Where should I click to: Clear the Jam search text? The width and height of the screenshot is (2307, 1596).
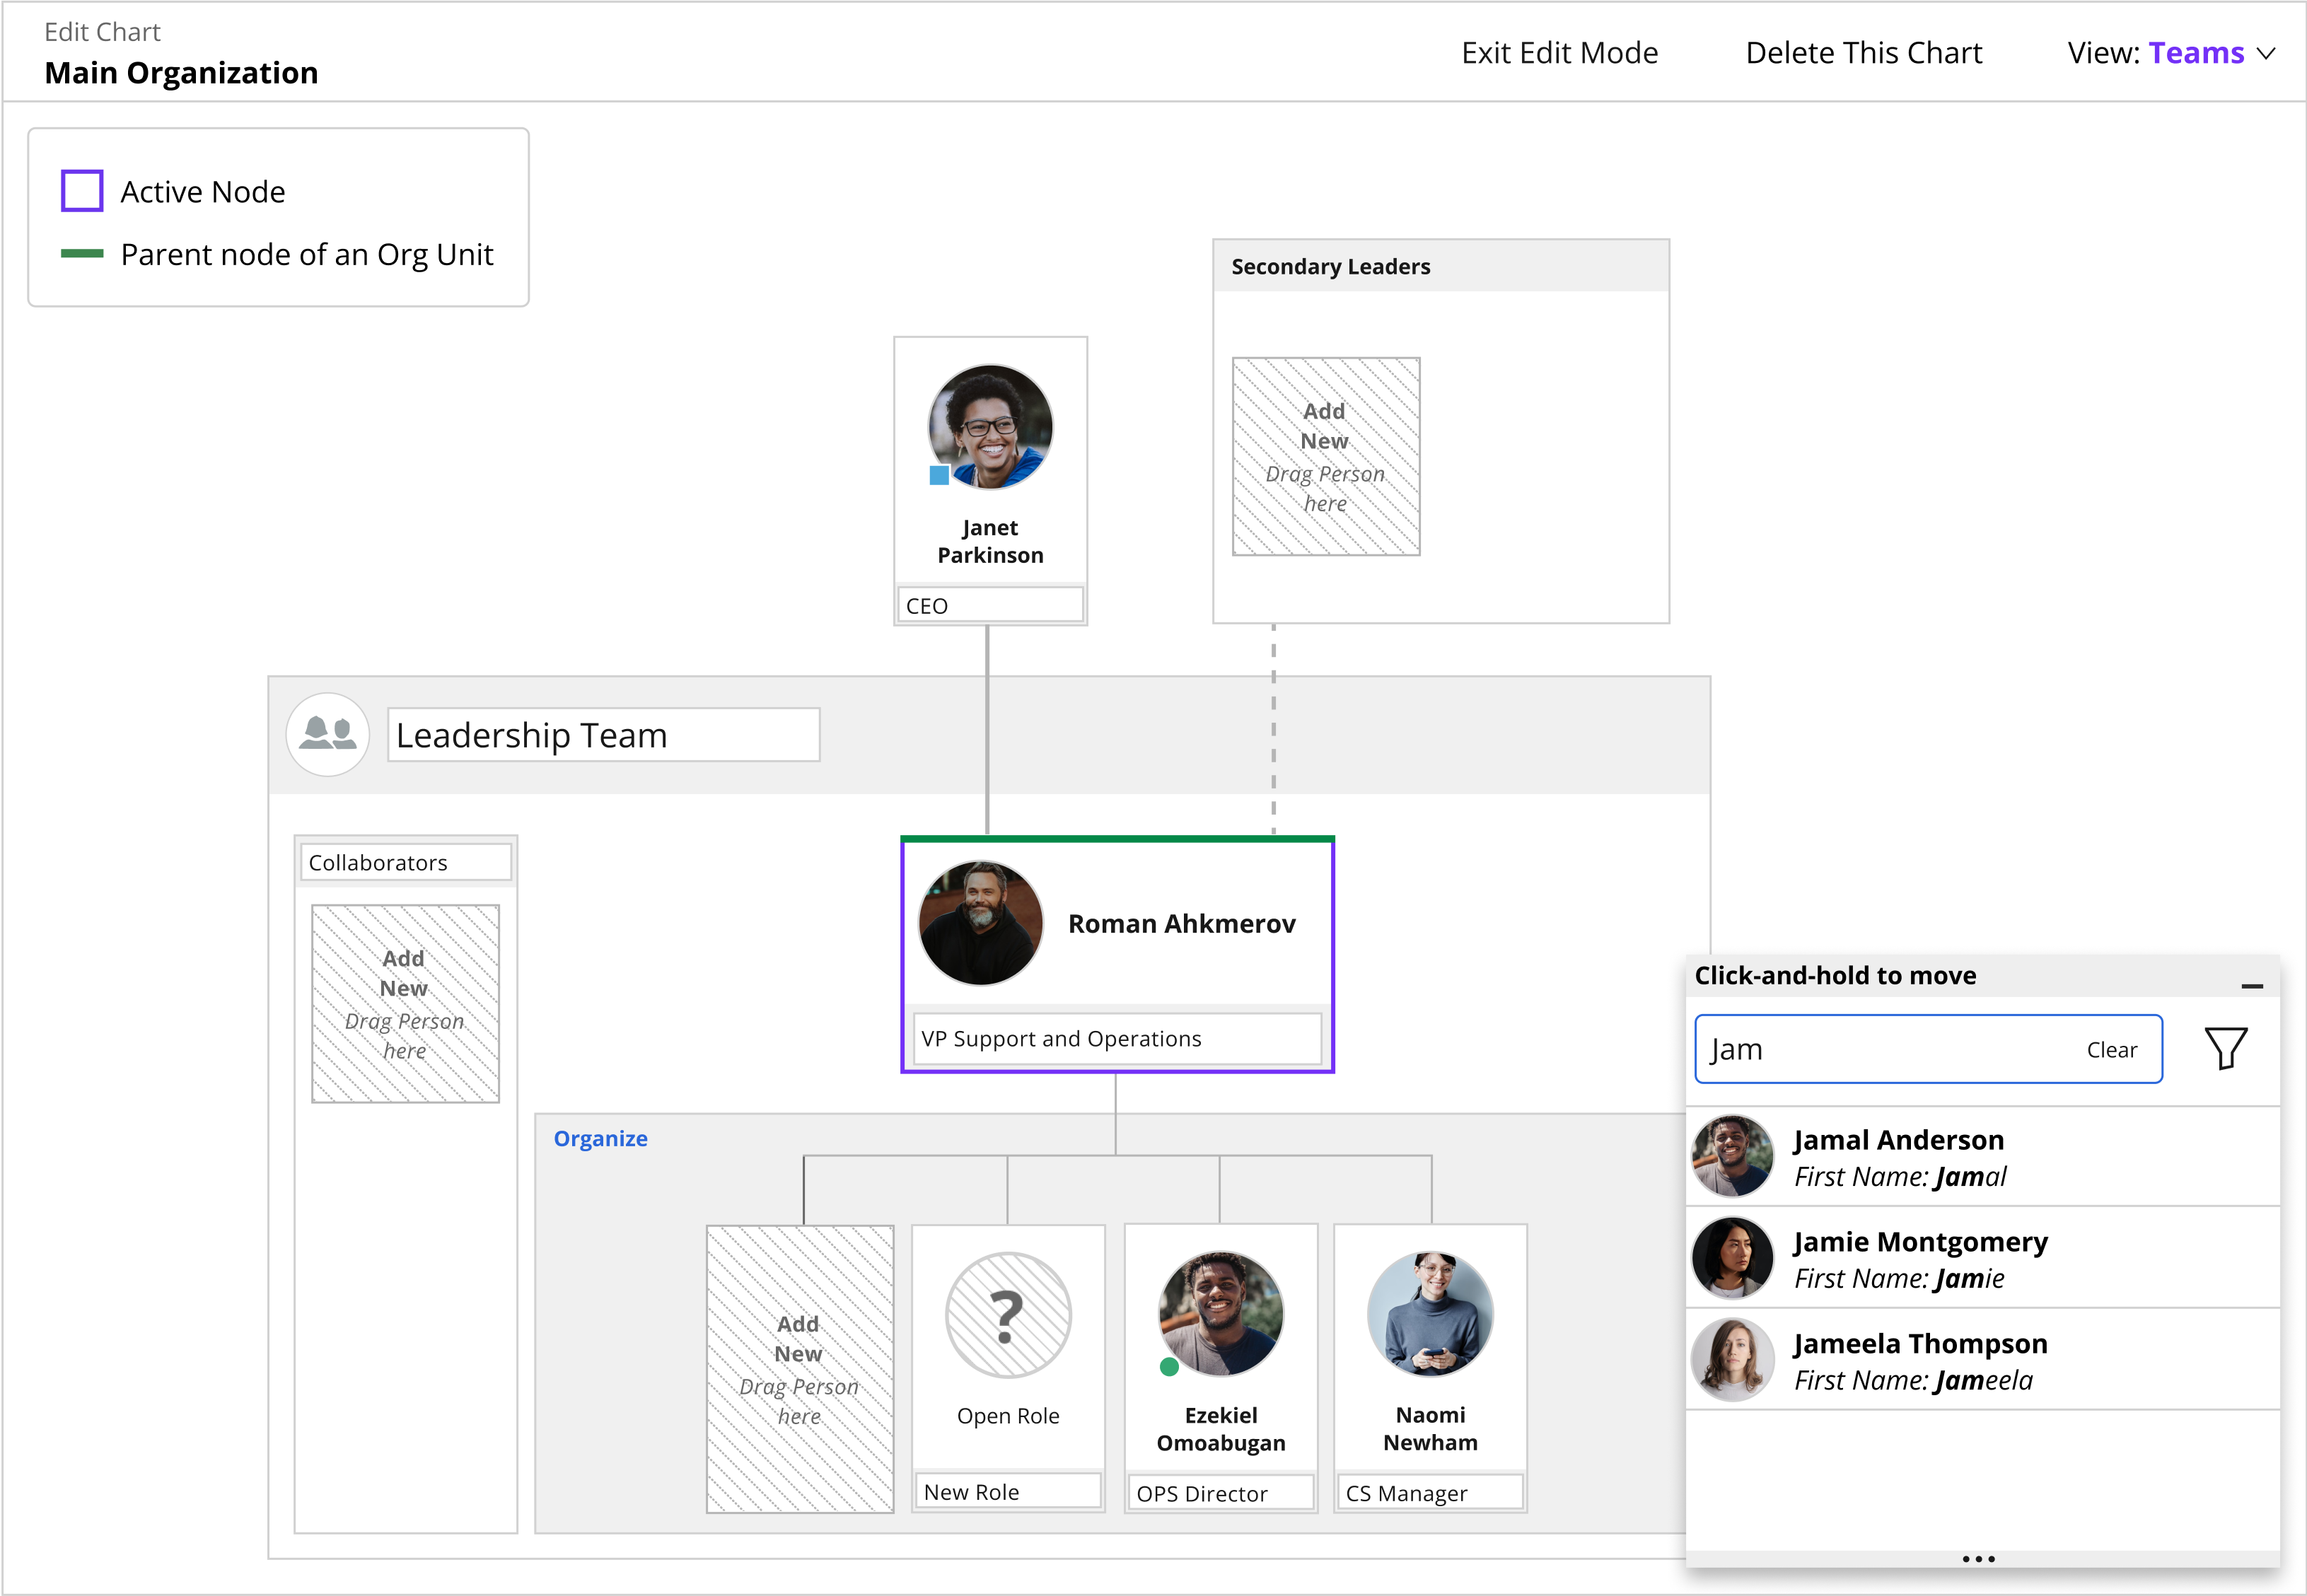2111,1050
